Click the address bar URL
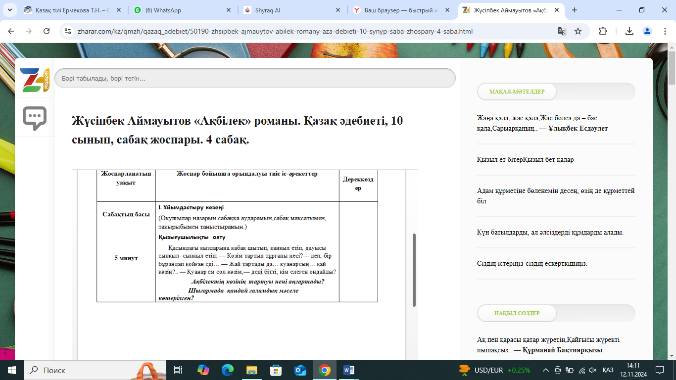This screenshot has height=380, width=676. pyautogui.click(x=275, y=31)
